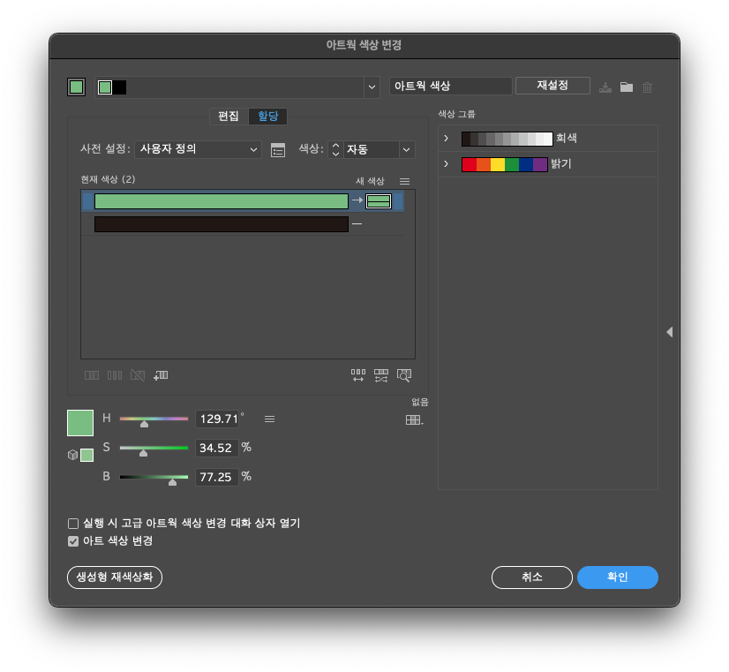Open the 사전 설정 dropdown showing 사용자 정의
The width and height of the screenshot is (729, 672).
click(198, 150)
